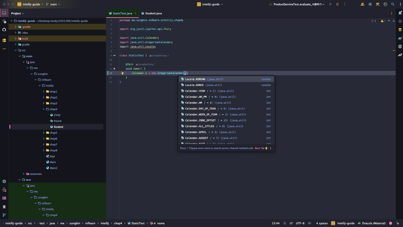Run the name() test gutter icon
The image size is (403, 227).
(x=115, y=69)
